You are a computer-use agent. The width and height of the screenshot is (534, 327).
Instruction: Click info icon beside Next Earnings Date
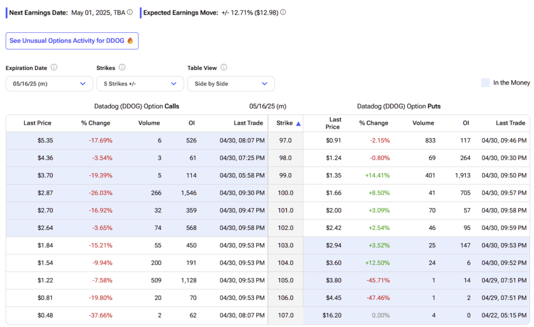pyautogui.click(x=130, y=13)
